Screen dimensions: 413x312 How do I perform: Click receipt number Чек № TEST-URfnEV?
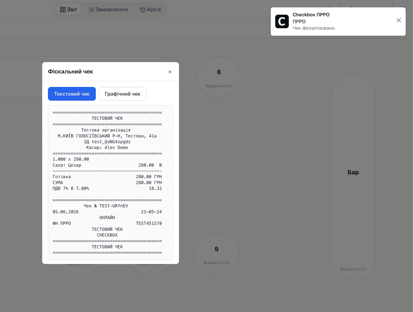click(106, 206)
